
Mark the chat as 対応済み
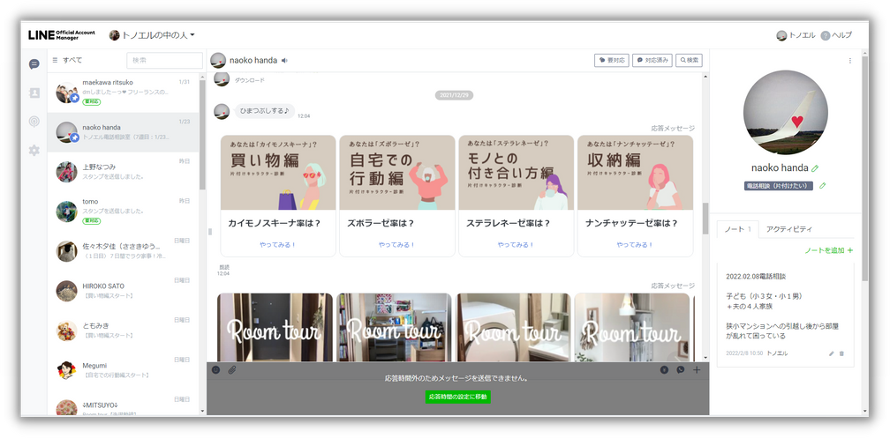pyautogui.click(x=652, y=60)
